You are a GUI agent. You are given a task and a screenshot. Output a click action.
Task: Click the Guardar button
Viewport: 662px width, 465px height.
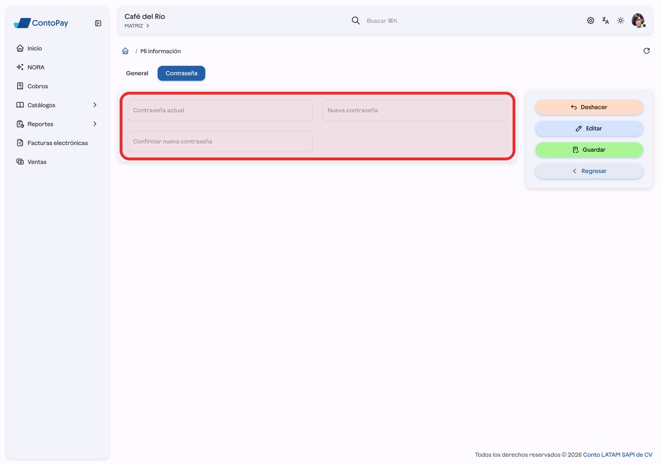pyautogui.click(x=589, y=150)
